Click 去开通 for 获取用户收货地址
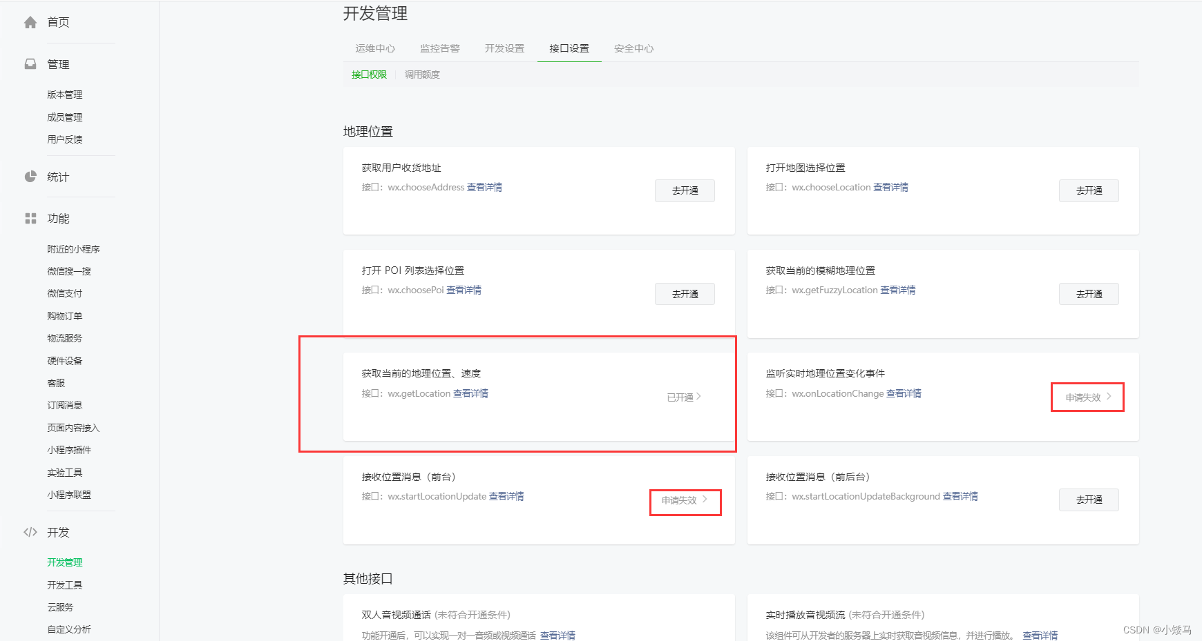The width and height of the screenshot is (1202, 641). [x=684, y=190]
